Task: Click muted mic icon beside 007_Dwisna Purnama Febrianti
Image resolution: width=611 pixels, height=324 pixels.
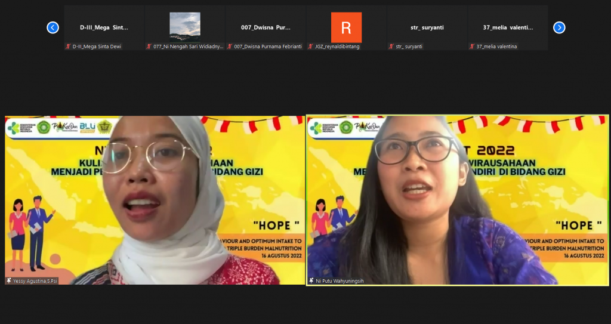Action: tap(230, 47)
